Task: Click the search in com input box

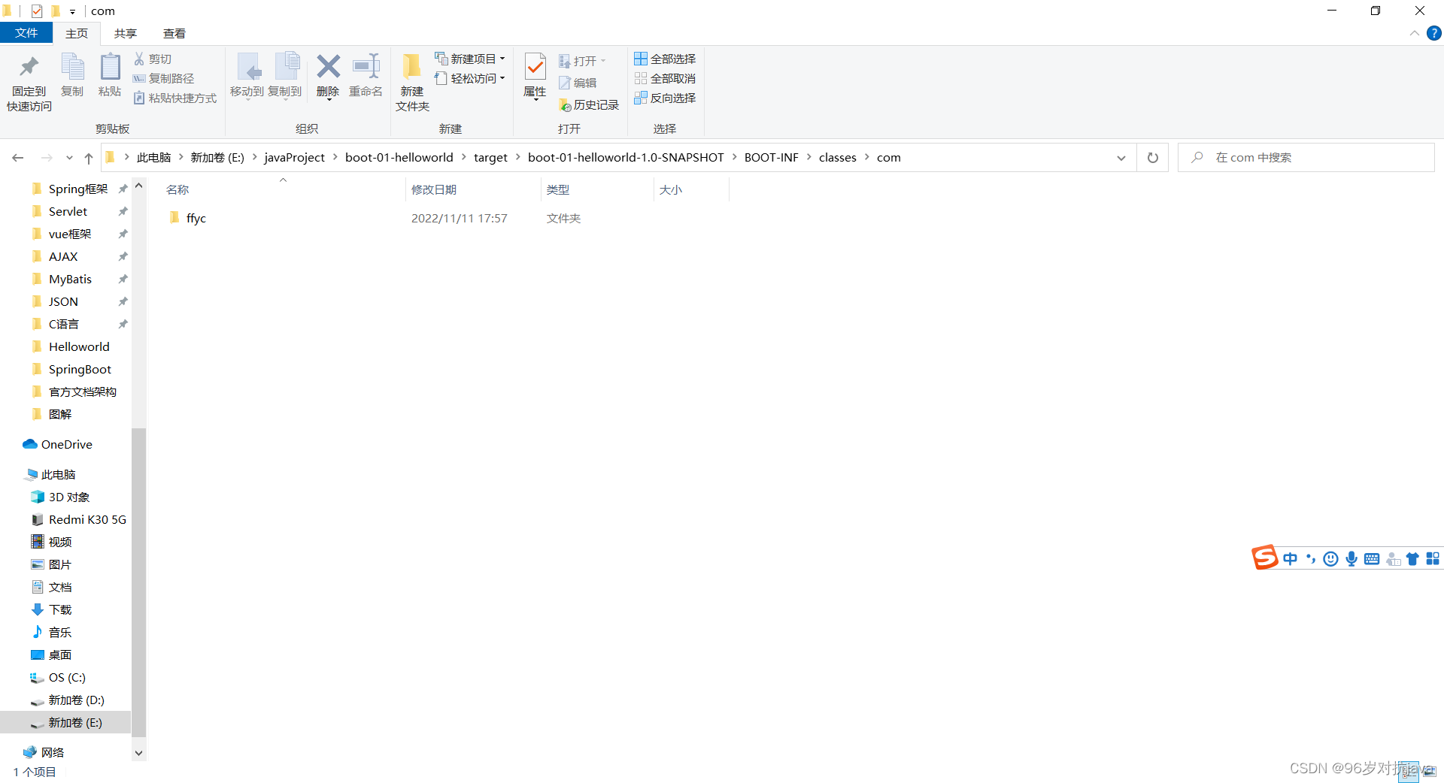Action: tap(1306, 158)
